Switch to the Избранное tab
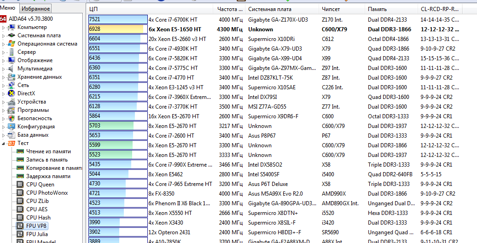This screenshot has width=477, height=243. click(35, 9)
